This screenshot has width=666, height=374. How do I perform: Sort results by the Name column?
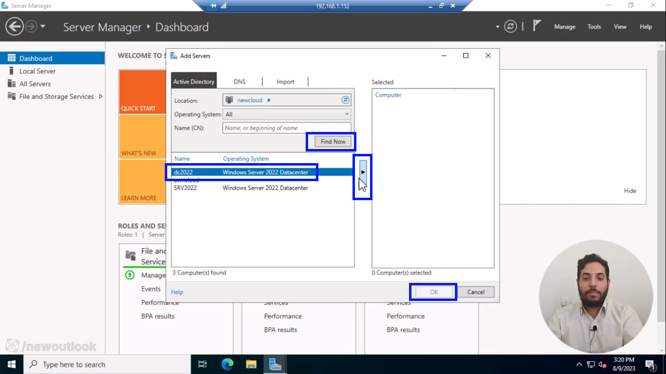point(182,159)
